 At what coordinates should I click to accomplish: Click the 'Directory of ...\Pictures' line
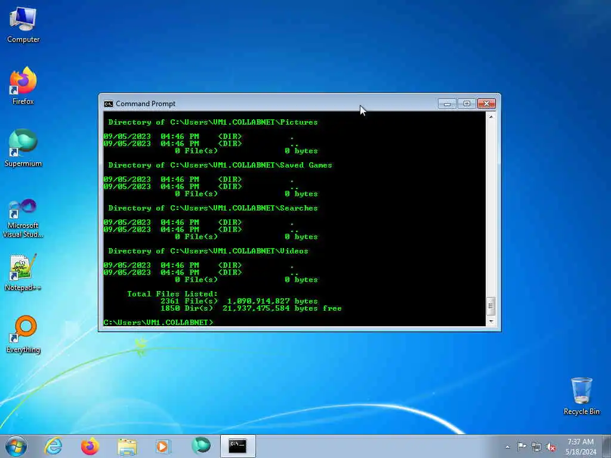213,122
